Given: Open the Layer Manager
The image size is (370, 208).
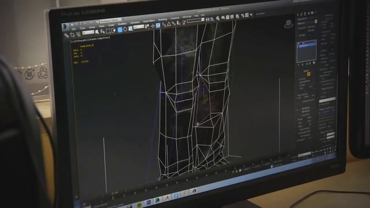Looking at the screenshot, I should click(218, 18).
